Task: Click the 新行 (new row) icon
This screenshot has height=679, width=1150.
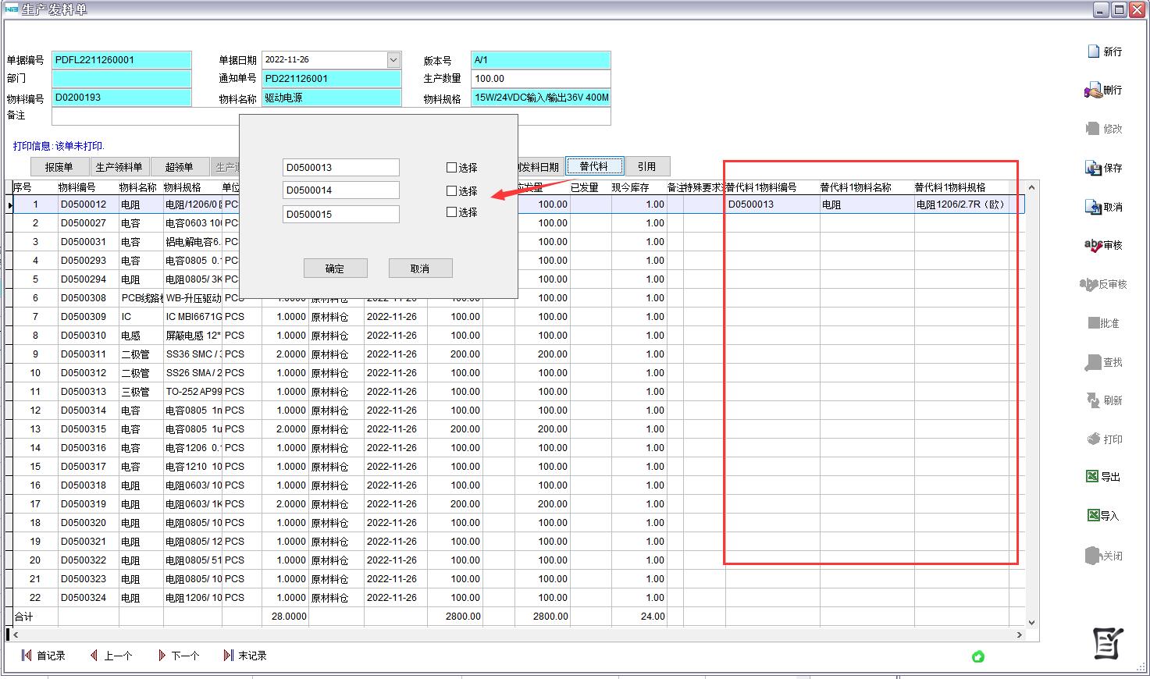Action: [x=1094, y=52]
